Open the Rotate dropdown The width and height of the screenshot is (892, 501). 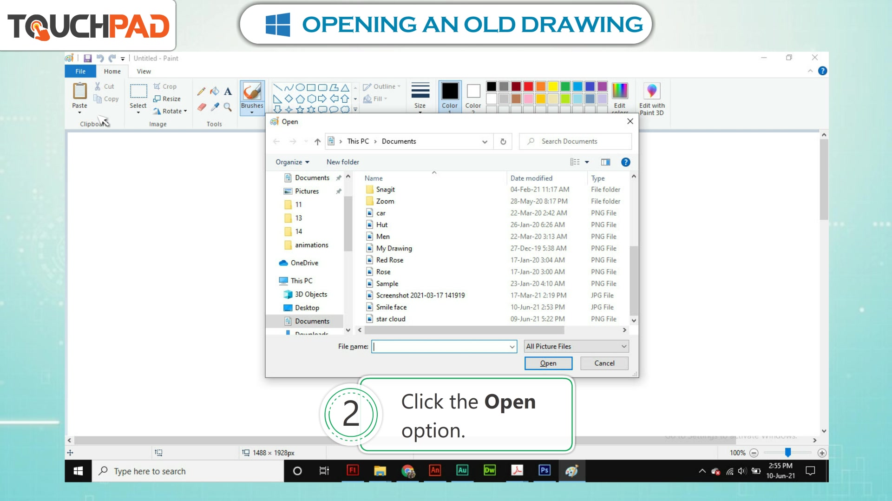point(170,111)
